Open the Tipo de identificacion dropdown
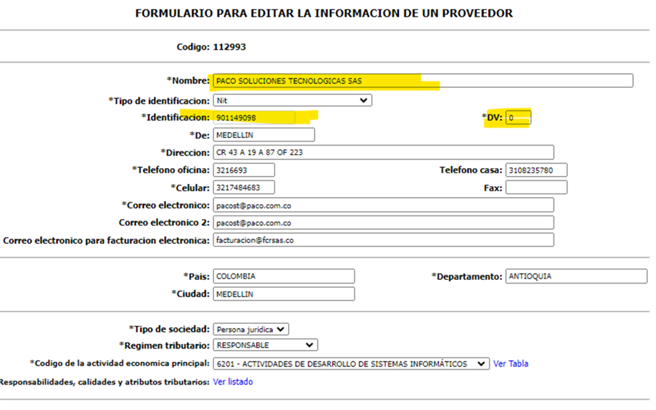 coord(292,101)
